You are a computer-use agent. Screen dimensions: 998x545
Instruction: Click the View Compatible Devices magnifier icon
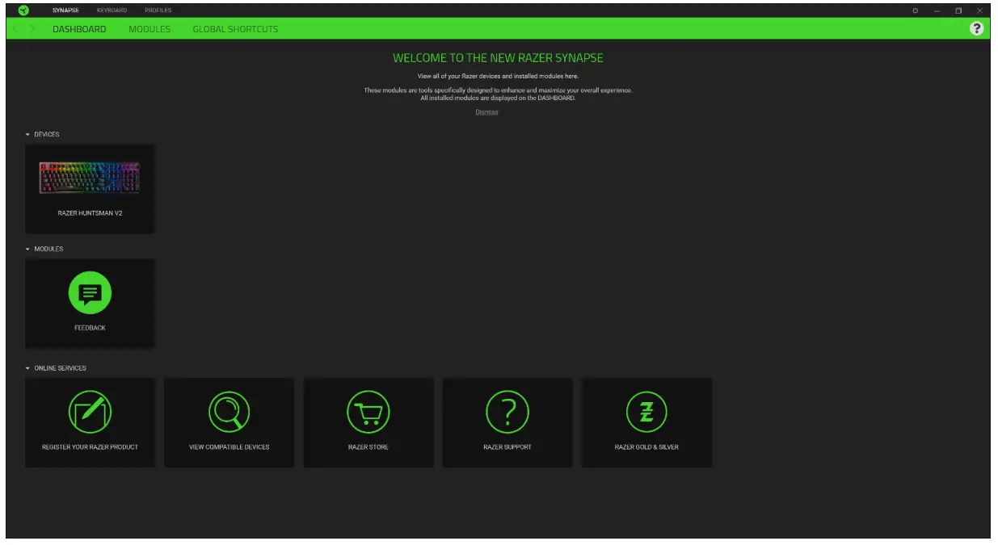(x=229, y=411)
